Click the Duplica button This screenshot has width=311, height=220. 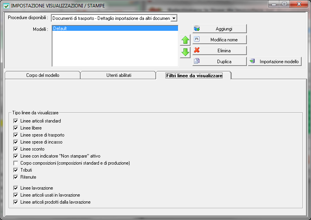(219, 61)
